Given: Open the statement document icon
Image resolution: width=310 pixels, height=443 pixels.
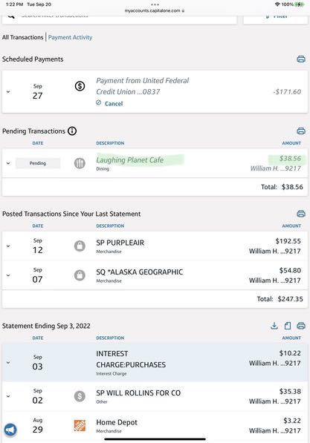Looking at the screenshot, I should [x=288, y=326].
